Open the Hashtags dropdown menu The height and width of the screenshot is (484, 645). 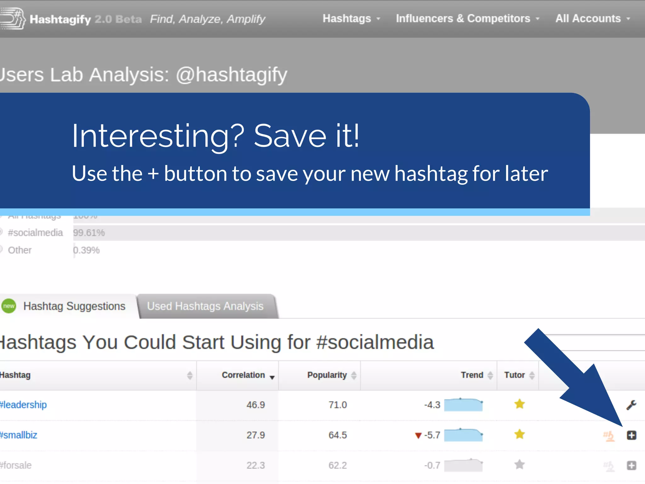pos(351,19)
